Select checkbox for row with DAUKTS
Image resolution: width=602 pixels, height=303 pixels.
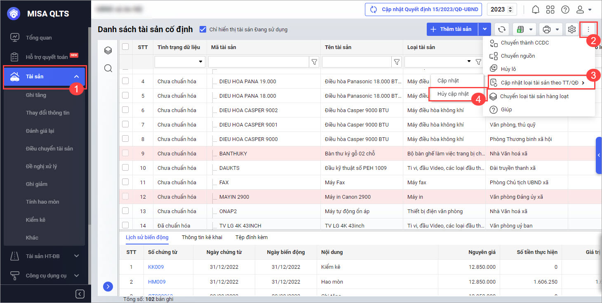125,168
